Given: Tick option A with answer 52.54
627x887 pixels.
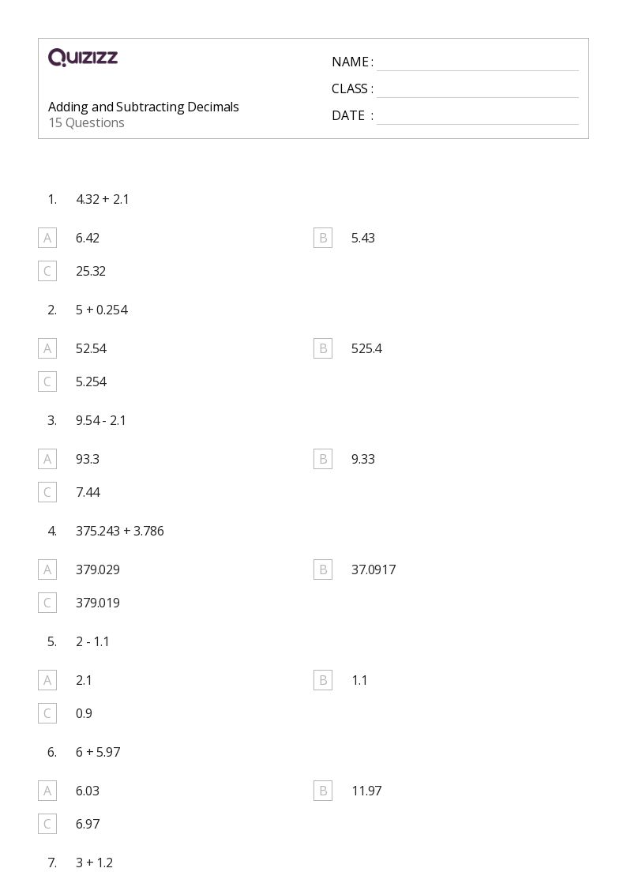Looking at the screenshot, I should point(47,348).
